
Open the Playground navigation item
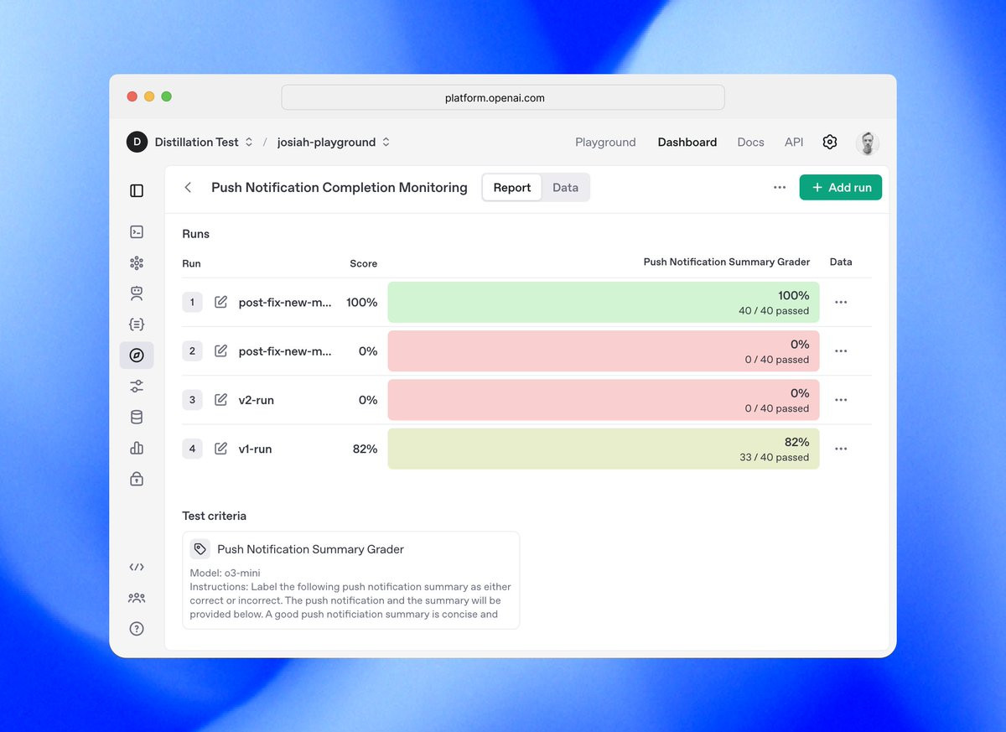click(x=605, y=142)
